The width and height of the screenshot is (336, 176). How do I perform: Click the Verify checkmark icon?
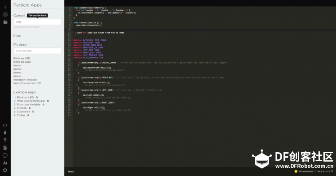(5, 14)
